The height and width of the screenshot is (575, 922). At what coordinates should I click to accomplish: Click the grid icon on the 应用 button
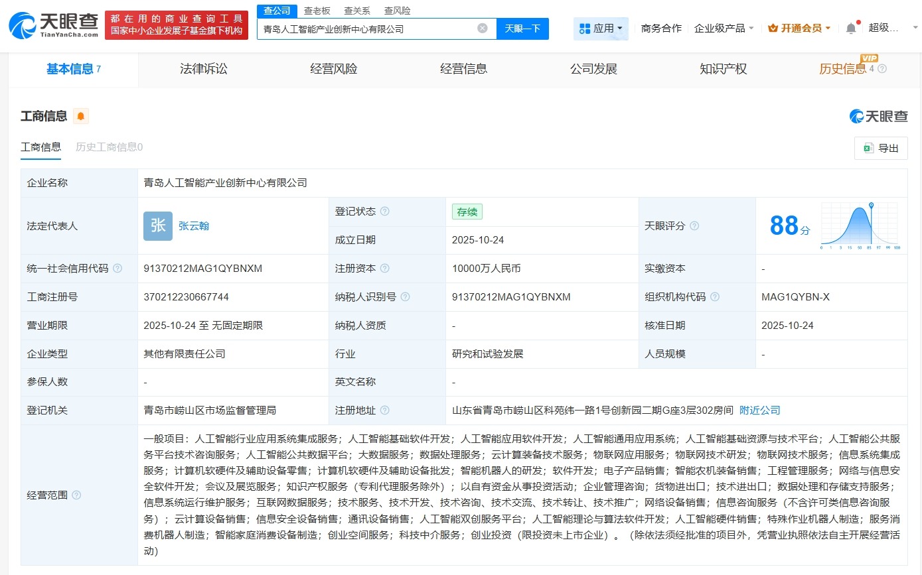pyautogui.click(x=585, y=28)
